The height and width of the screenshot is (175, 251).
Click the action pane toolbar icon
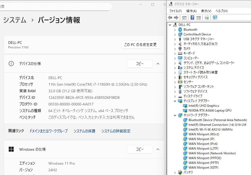[x=199, y=18]
